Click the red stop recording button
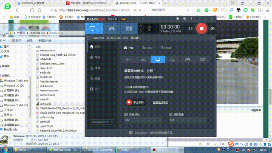This screenshot has height=153, width=272. pos(201,28)
